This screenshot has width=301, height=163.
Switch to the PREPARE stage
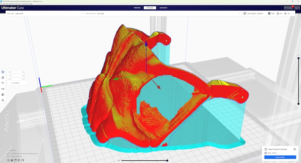[137, 8]
